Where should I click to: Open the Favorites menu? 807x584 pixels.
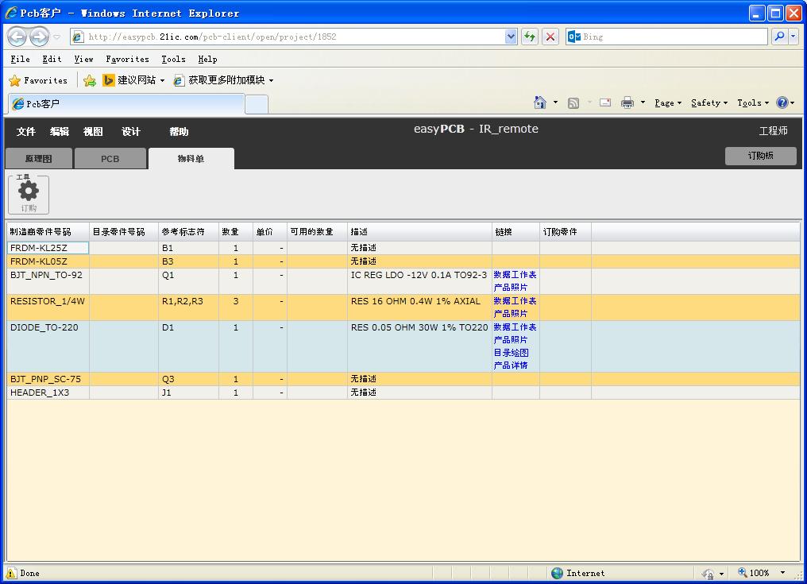pyautogui.click(x=127, y=60)
